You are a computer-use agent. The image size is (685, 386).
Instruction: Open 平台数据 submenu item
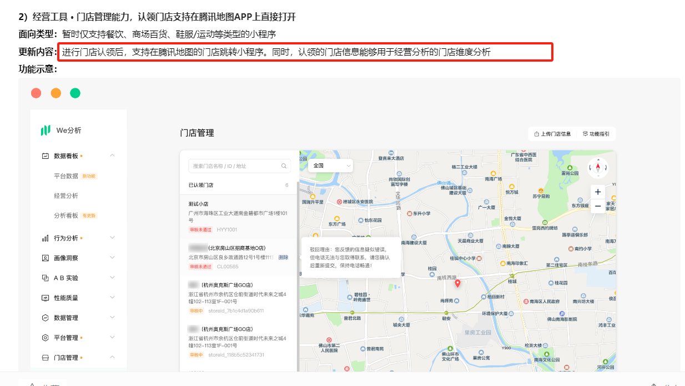coord(66,176)
